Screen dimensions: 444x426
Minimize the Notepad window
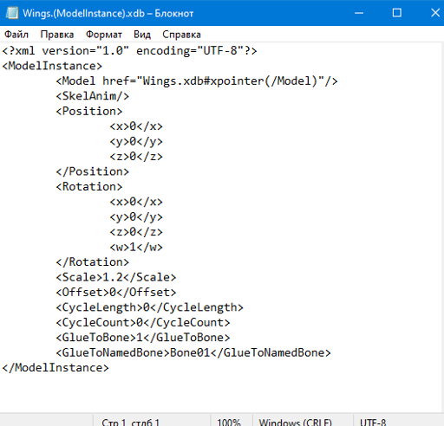pyautogui.click(x=359, y=13)
